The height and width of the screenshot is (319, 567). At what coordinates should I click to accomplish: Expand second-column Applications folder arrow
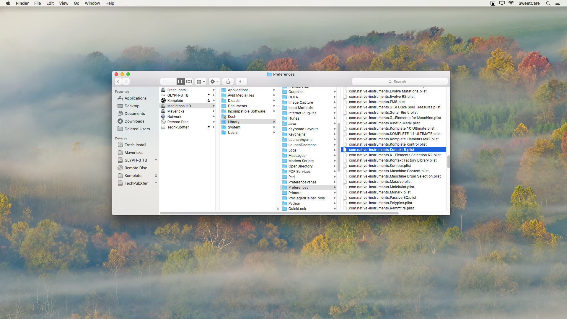coord(274,90)
